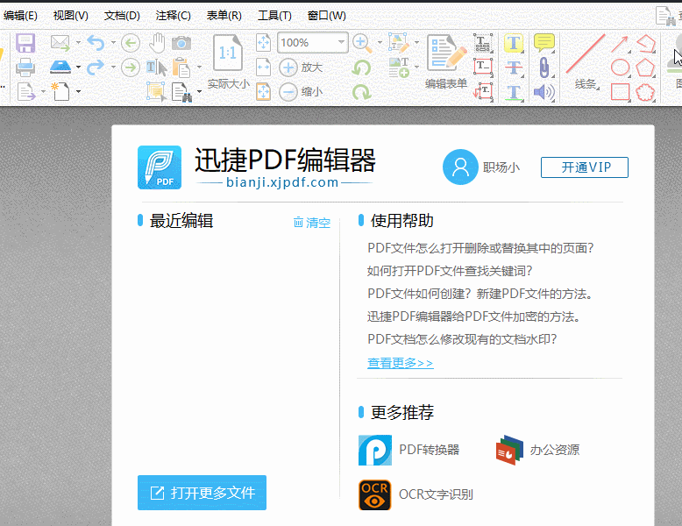The height and width of the screenshot is (526, 682).
Task: Open help article 如何打开PDF文件查找关键词?
Action: coord(450,271)
